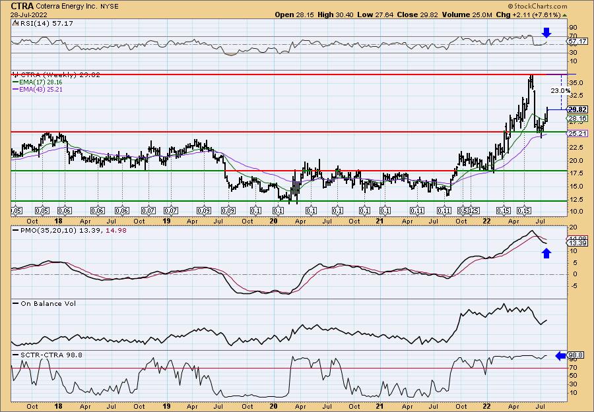Screen dimensions: 594x412
Task: Click the PMO(35,20,10) 13.39, 14.98 legend
Action: click(x=70, y=231)
